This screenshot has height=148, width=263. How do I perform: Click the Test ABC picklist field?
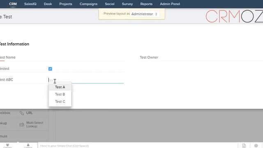pyautogui.click(x=86, y=80)
